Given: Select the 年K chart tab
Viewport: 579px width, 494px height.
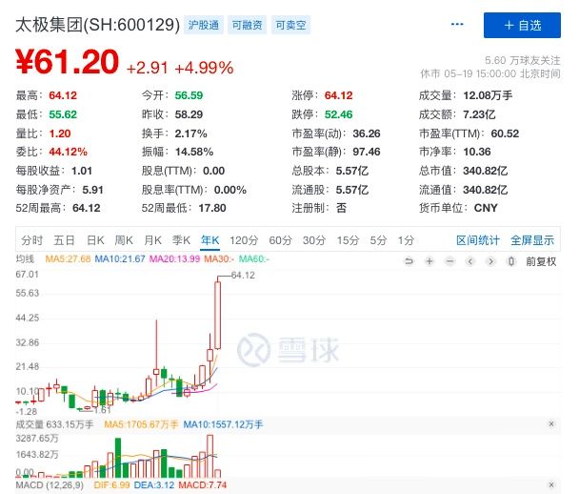Looking at the screenshot, I should point(210,240).
